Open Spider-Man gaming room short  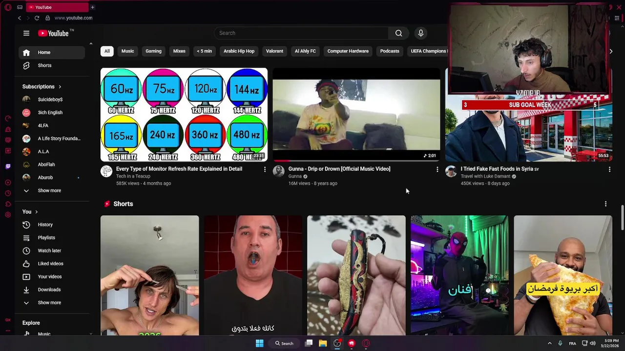coord(459,275)
